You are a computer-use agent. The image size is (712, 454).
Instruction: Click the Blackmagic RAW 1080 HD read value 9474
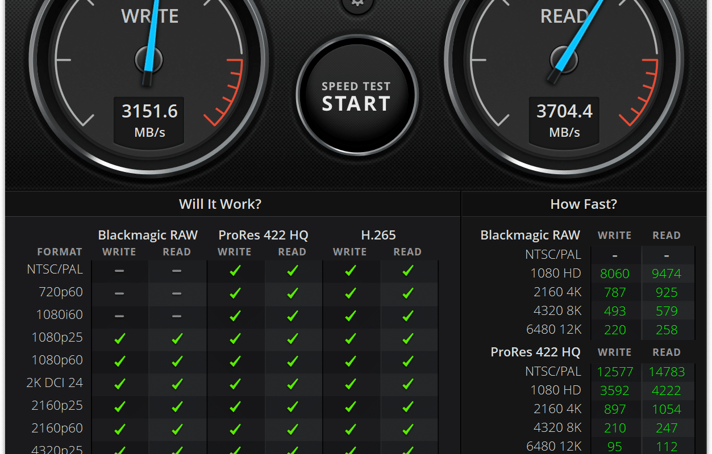pyautogui.click(x=667, y=274)
